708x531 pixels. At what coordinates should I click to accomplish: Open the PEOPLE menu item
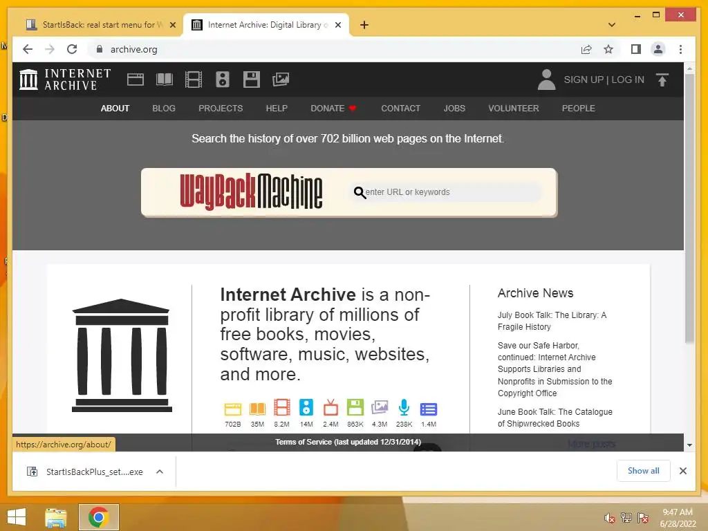(x=579, y=109)
